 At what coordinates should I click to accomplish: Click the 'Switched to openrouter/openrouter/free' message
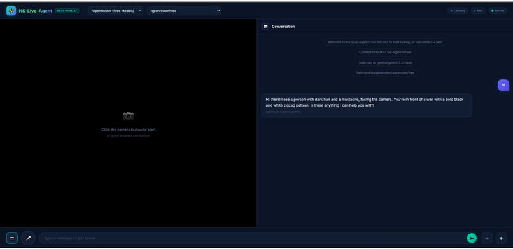coord(385,73)
